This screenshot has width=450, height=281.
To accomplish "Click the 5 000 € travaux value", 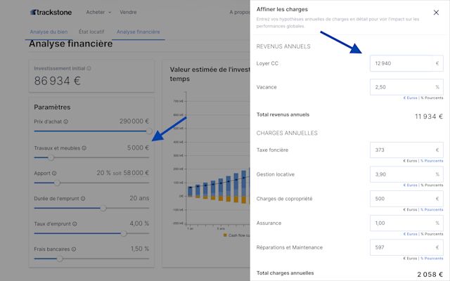I will coord(138,148).
